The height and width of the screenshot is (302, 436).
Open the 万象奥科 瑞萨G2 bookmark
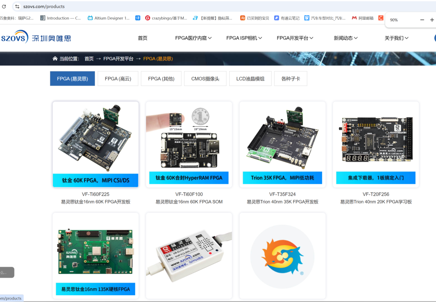click(x=17, y=18)
